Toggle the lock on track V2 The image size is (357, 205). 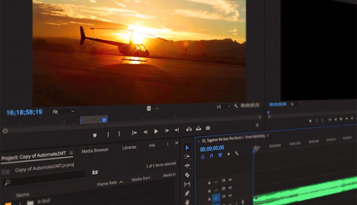[x=210, y=189]
